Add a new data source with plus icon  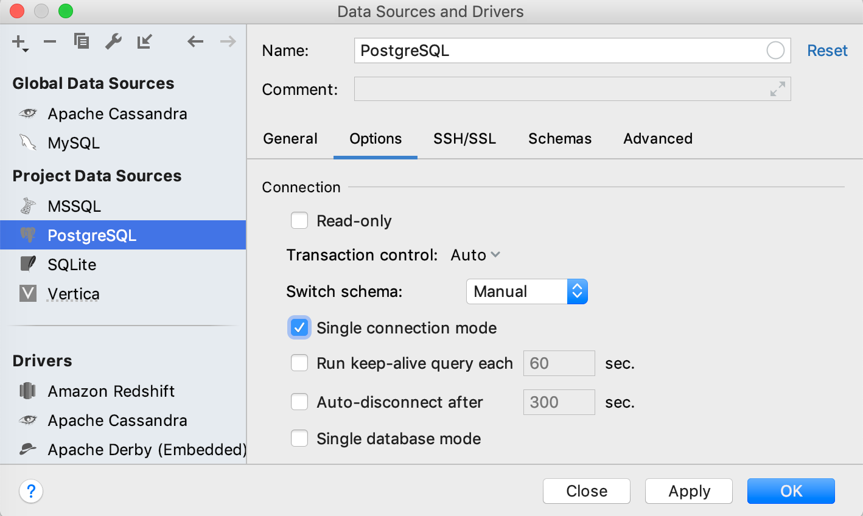[x=20, y=43]
